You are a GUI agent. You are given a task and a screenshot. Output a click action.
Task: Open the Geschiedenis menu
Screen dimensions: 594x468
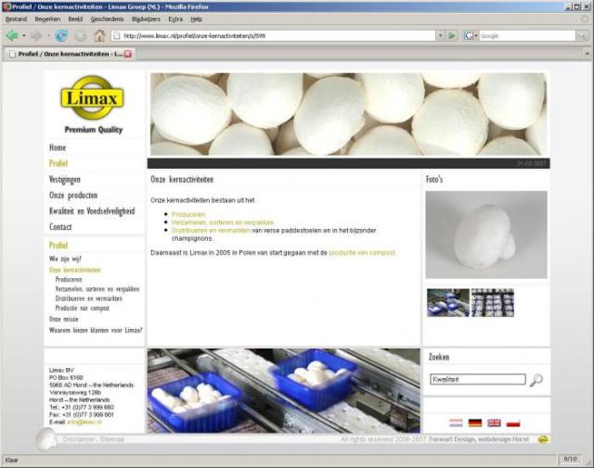pyautogui.click(x=107, y=19)
